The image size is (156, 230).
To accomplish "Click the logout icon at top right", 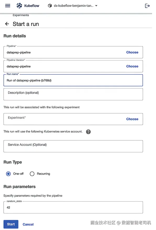I will (147, 6).
